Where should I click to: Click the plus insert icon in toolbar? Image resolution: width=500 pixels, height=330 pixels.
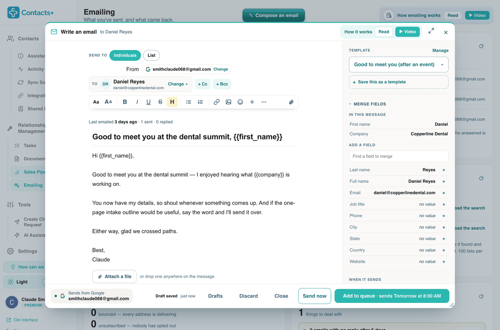[x=252, y=102]
